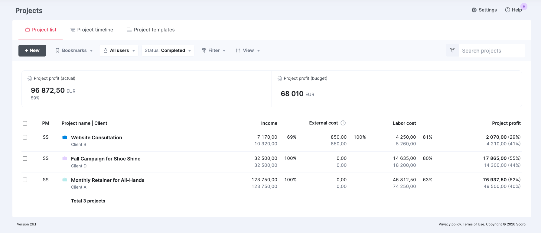Switch to the Project timeline tab
This screenshot has width=541, height=233.
pyautogui.click(x=92, y=30)
